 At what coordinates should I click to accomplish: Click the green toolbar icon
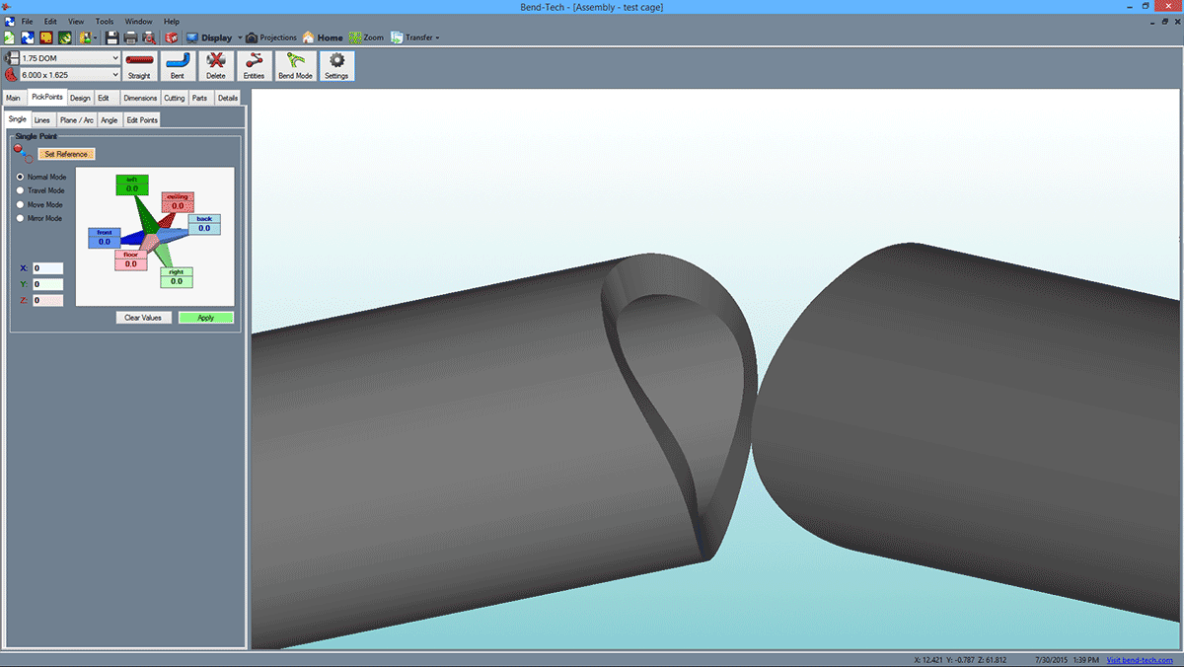pyautogui.click(x=64, y=37)
